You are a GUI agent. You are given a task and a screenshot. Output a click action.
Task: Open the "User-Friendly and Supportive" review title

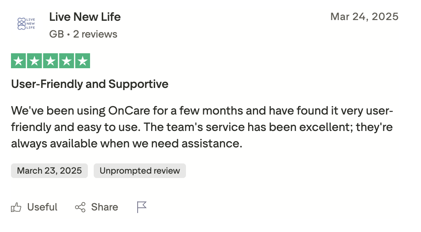pyautogui.click(x=90, y=84)
